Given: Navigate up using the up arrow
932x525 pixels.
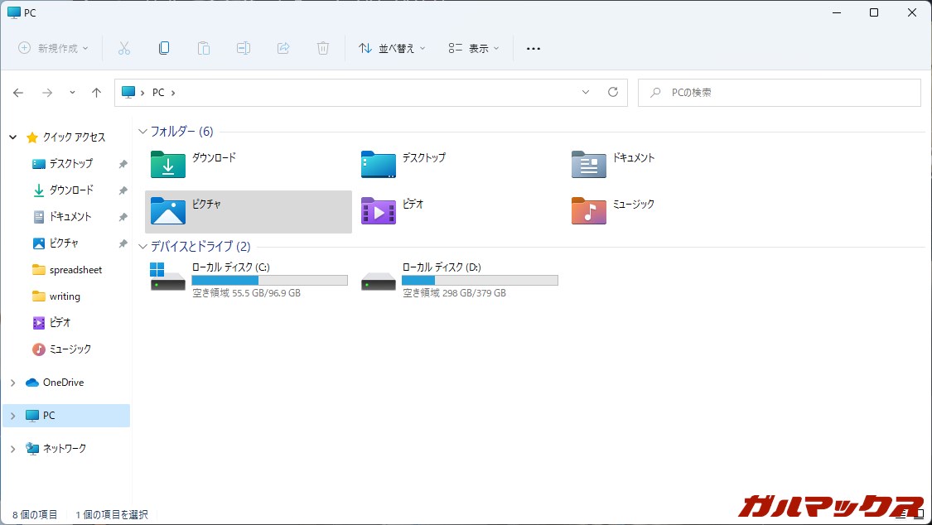Looking at the screenshot, I should click(96, 92).
